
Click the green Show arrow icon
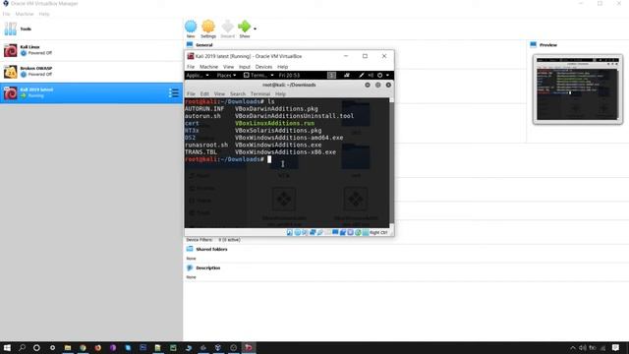pos(244,27)
